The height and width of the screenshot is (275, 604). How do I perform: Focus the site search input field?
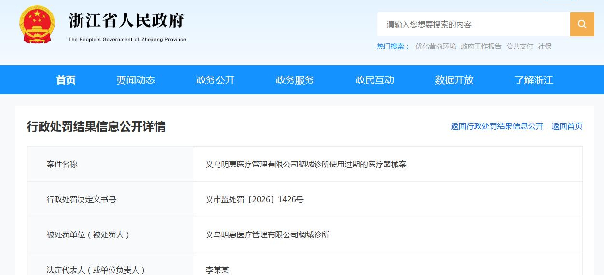[x=474, y=24]
